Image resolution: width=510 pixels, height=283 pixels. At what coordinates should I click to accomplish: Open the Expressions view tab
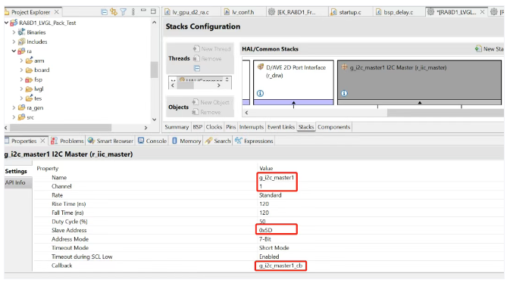(254, 141)
